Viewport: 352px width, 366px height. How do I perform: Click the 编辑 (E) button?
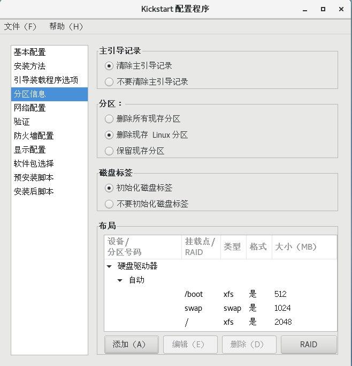point(190,344)
